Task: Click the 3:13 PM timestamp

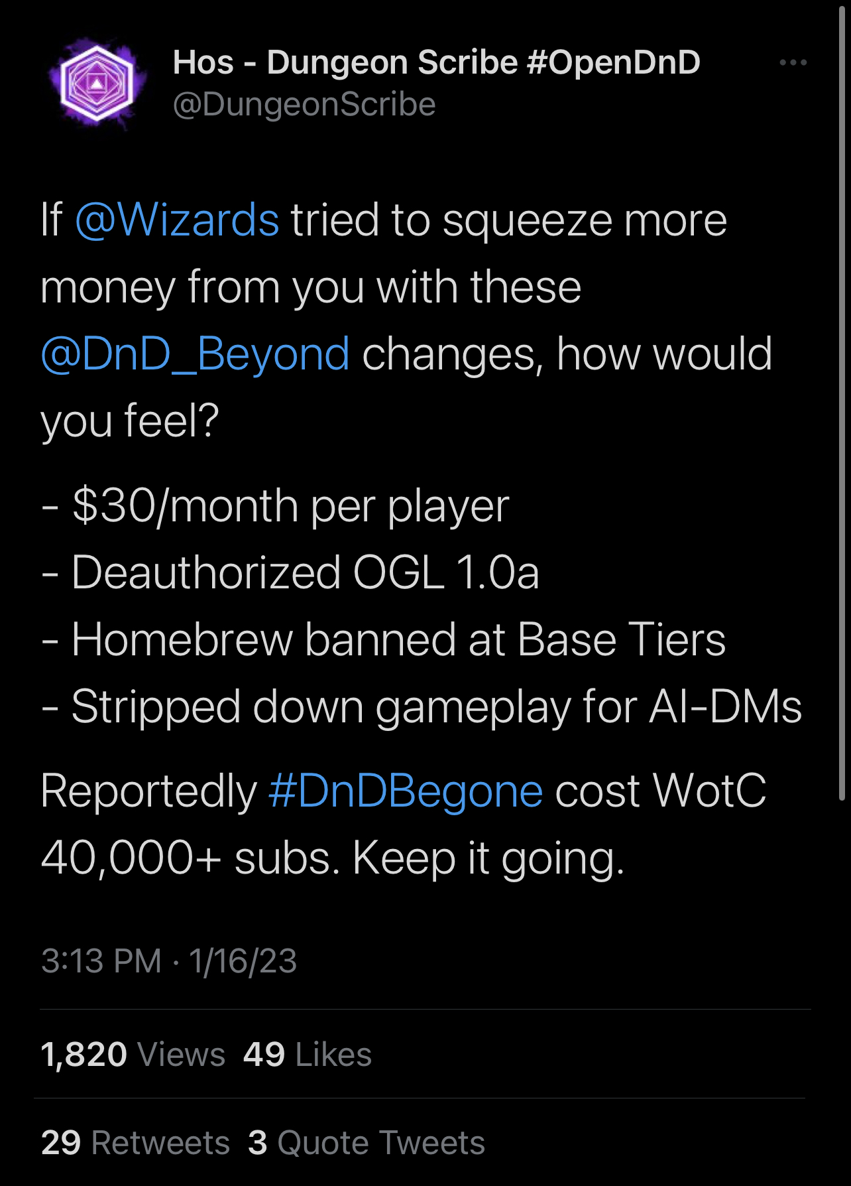Action: [x=101, y=961]
